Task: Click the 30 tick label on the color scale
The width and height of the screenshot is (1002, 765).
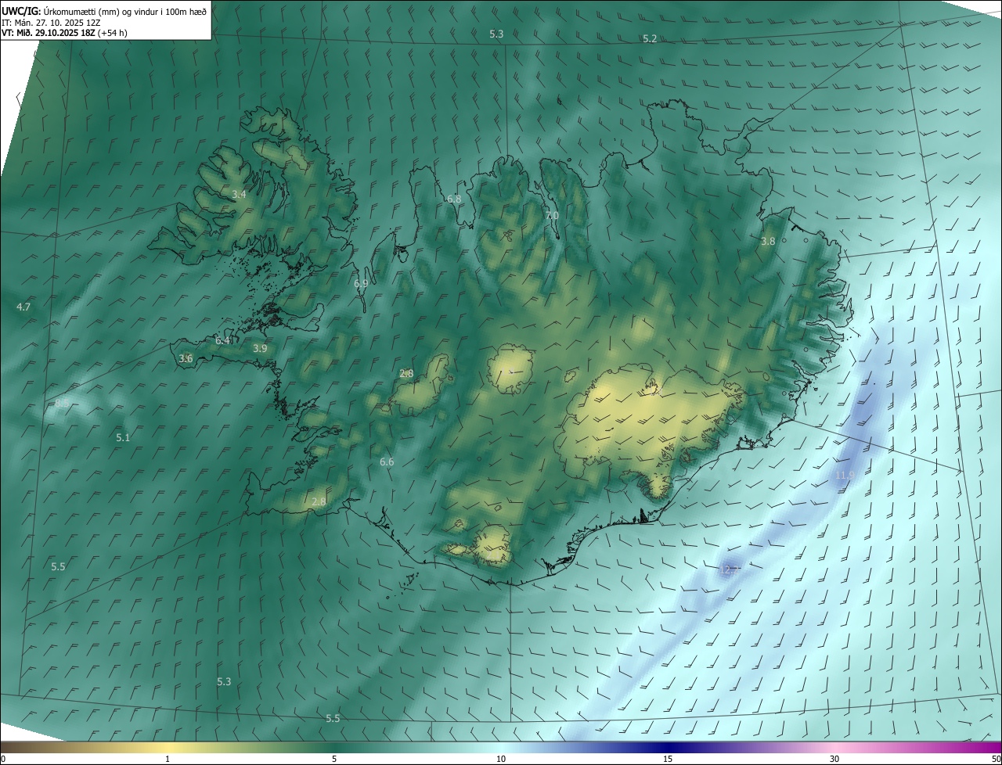Action: (x=834, y=759)
